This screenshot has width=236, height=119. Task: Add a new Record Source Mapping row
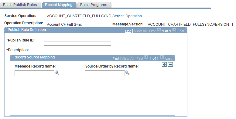click(x=164, y=64)
